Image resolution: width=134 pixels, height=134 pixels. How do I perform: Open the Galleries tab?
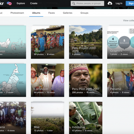point(68,13)
